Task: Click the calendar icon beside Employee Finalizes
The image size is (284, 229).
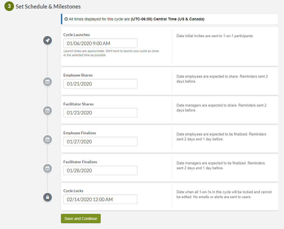Action: [x=47, y=140]
